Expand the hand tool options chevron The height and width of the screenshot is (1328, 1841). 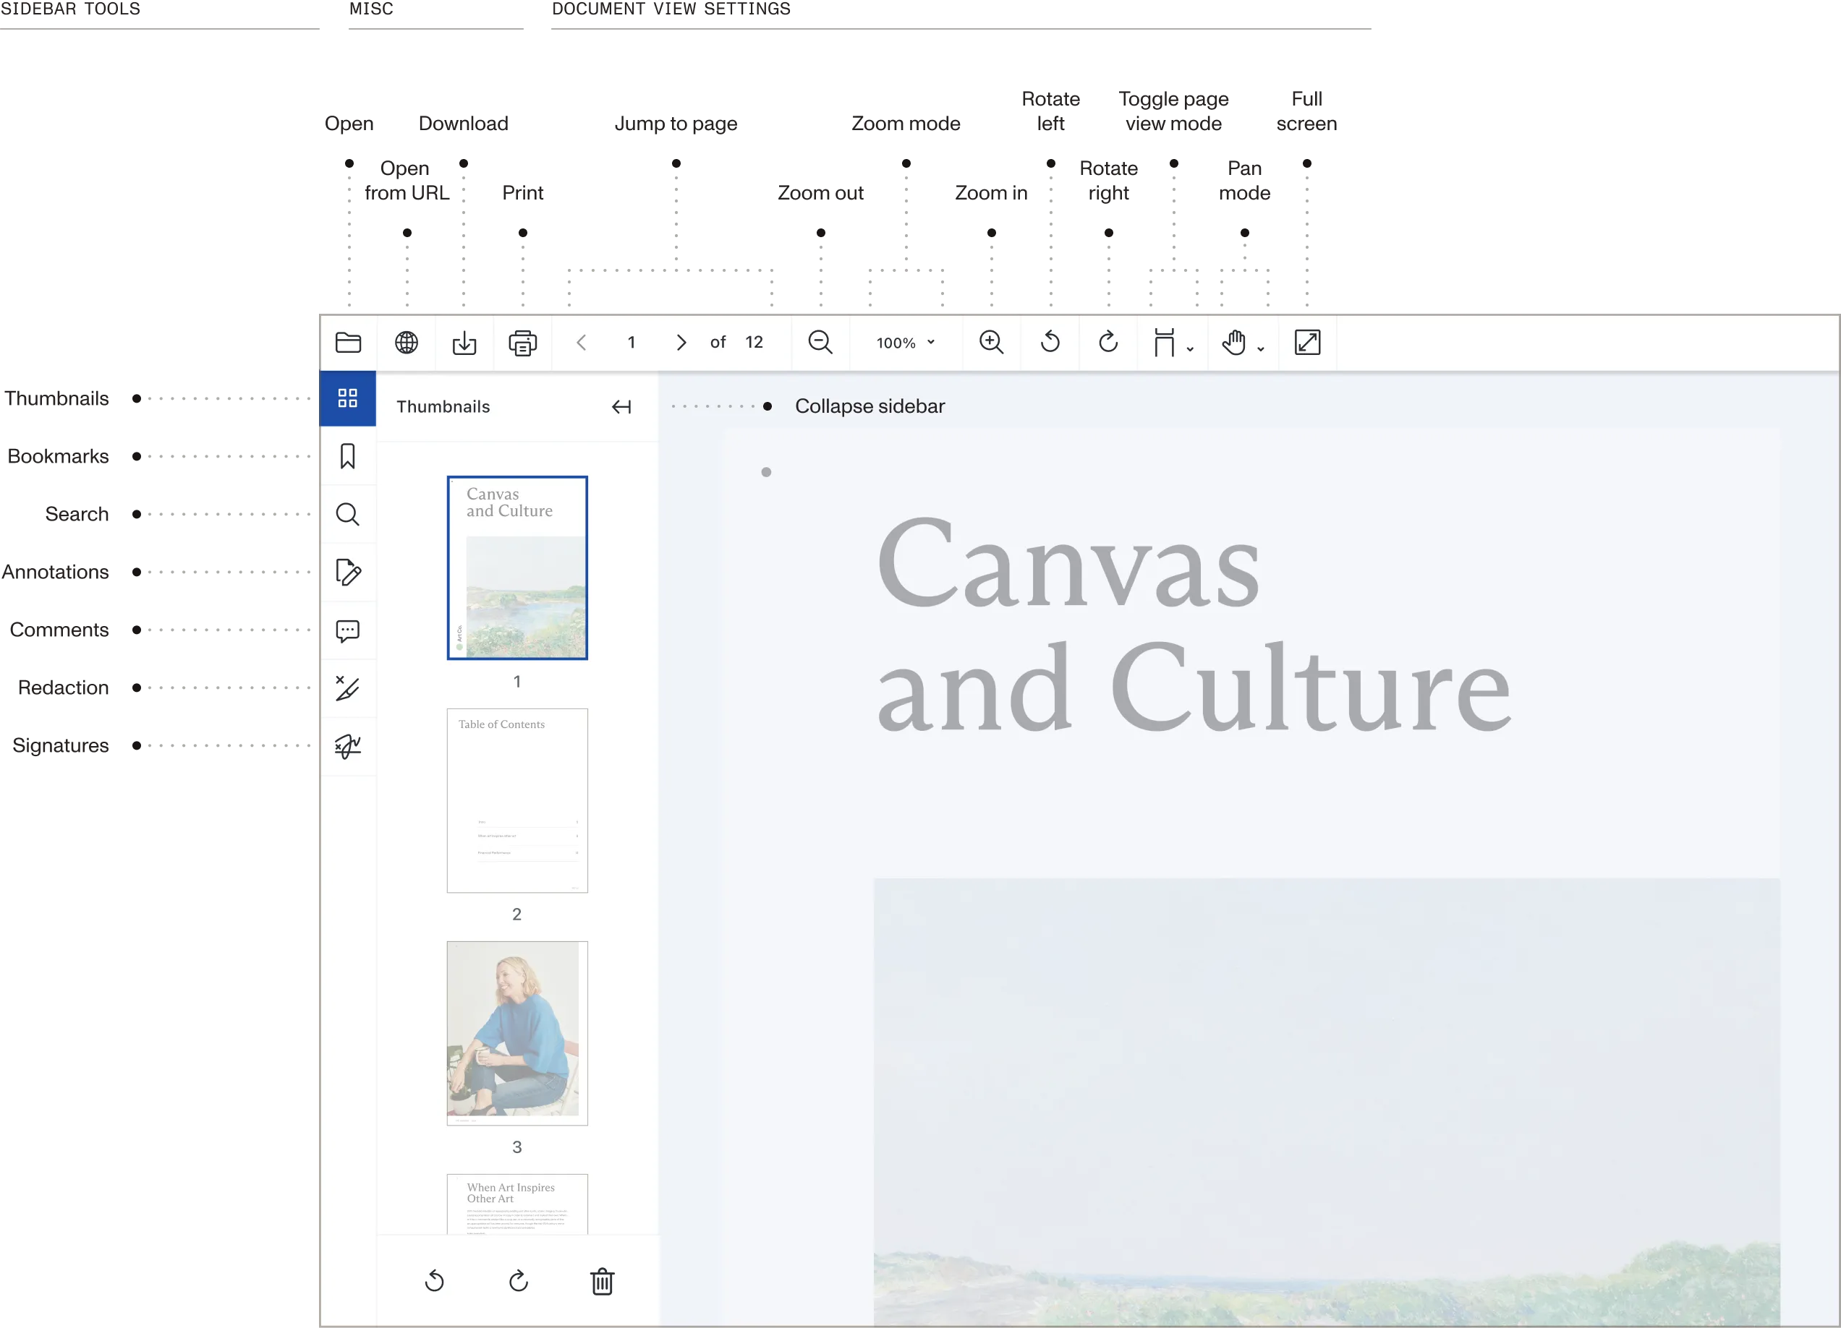(x=1261, y=348)
